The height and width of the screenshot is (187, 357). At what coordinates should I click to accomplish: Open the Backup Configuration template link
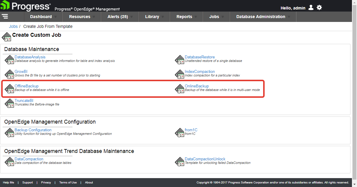point(33,130)
